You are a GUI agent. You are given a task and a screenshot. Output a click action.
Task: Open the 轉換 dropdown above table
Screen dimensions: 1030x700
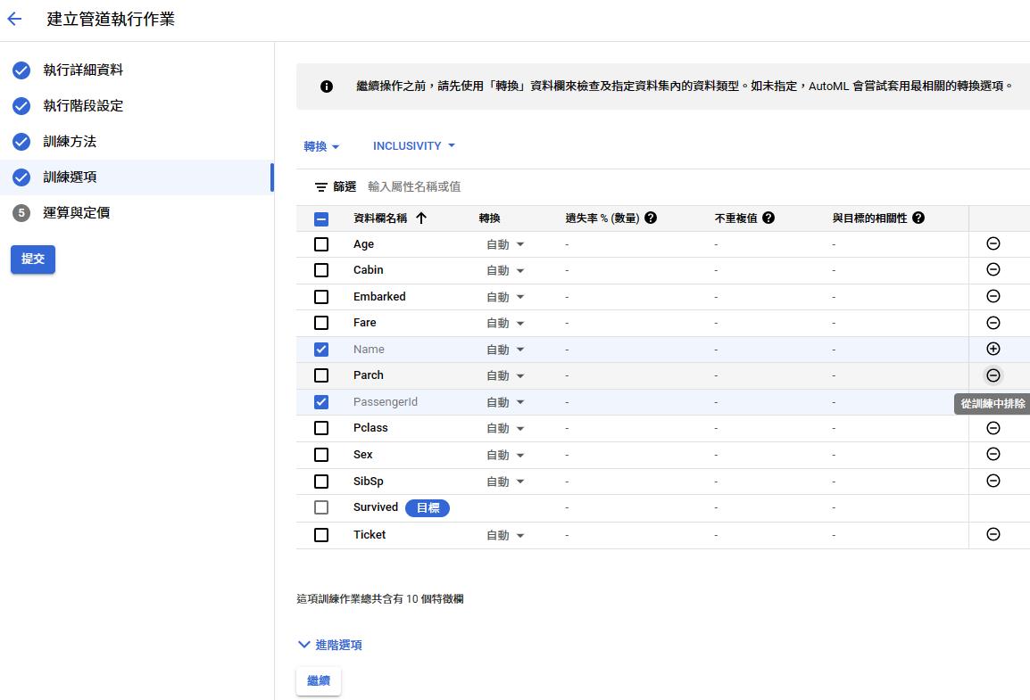click(x=321, y=146)
